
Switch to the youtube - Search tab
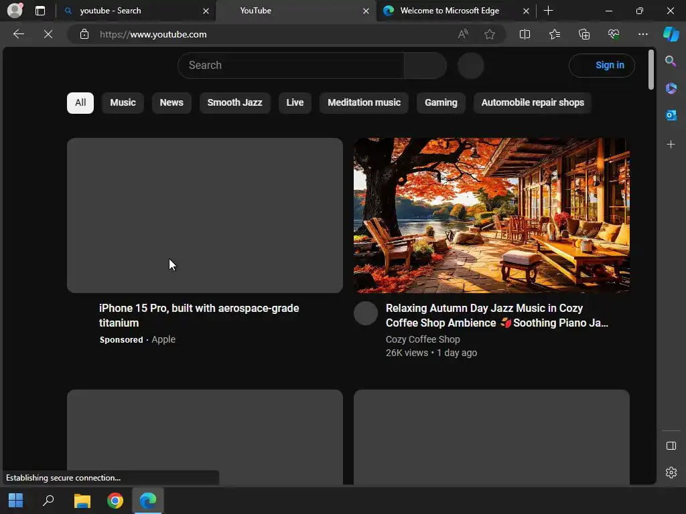tap(136, 11)
